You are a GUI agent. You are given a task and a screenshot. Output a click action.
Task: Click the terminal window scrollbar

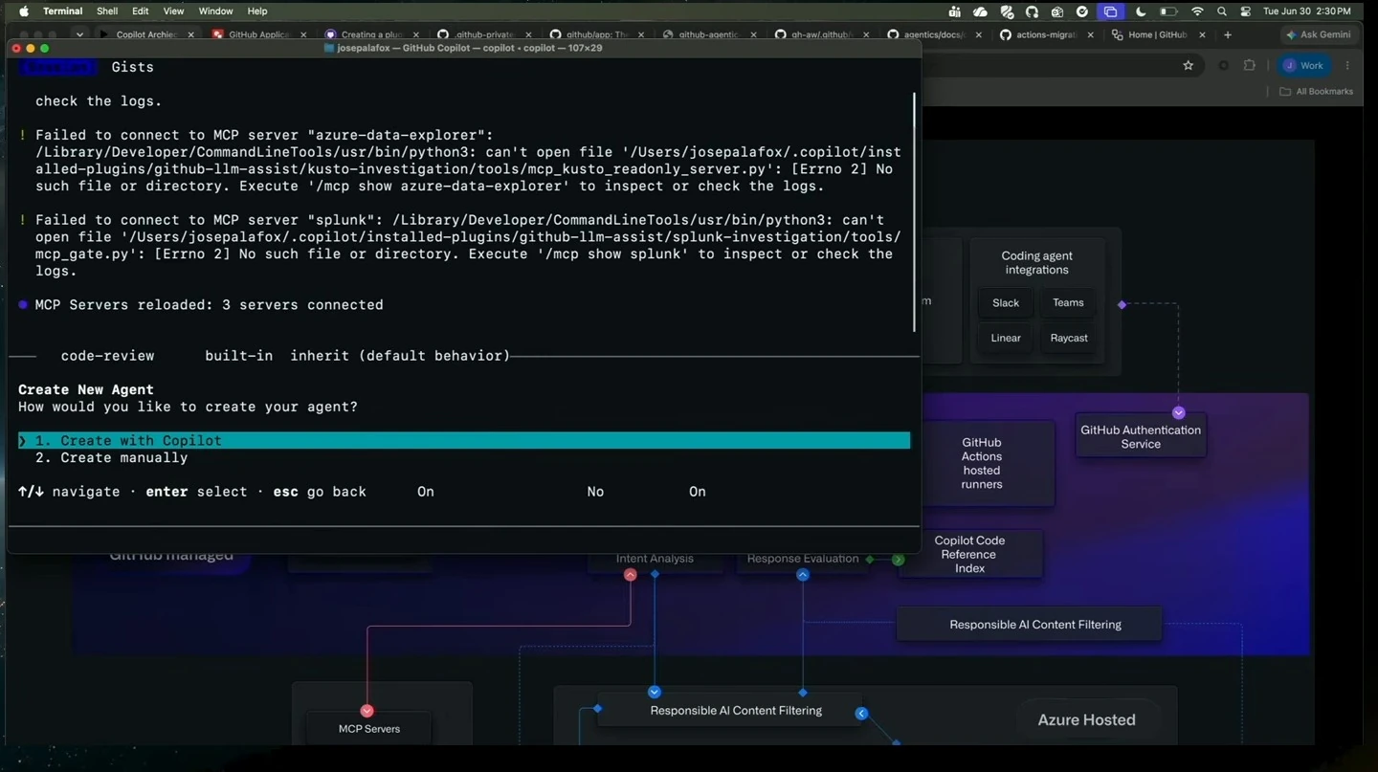(914, 212)
